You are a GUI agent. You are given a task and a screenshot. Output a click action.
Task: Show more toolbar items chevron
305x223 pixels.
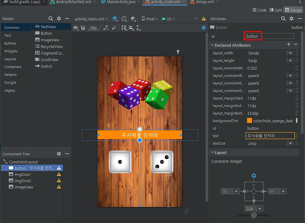point(196,18)
